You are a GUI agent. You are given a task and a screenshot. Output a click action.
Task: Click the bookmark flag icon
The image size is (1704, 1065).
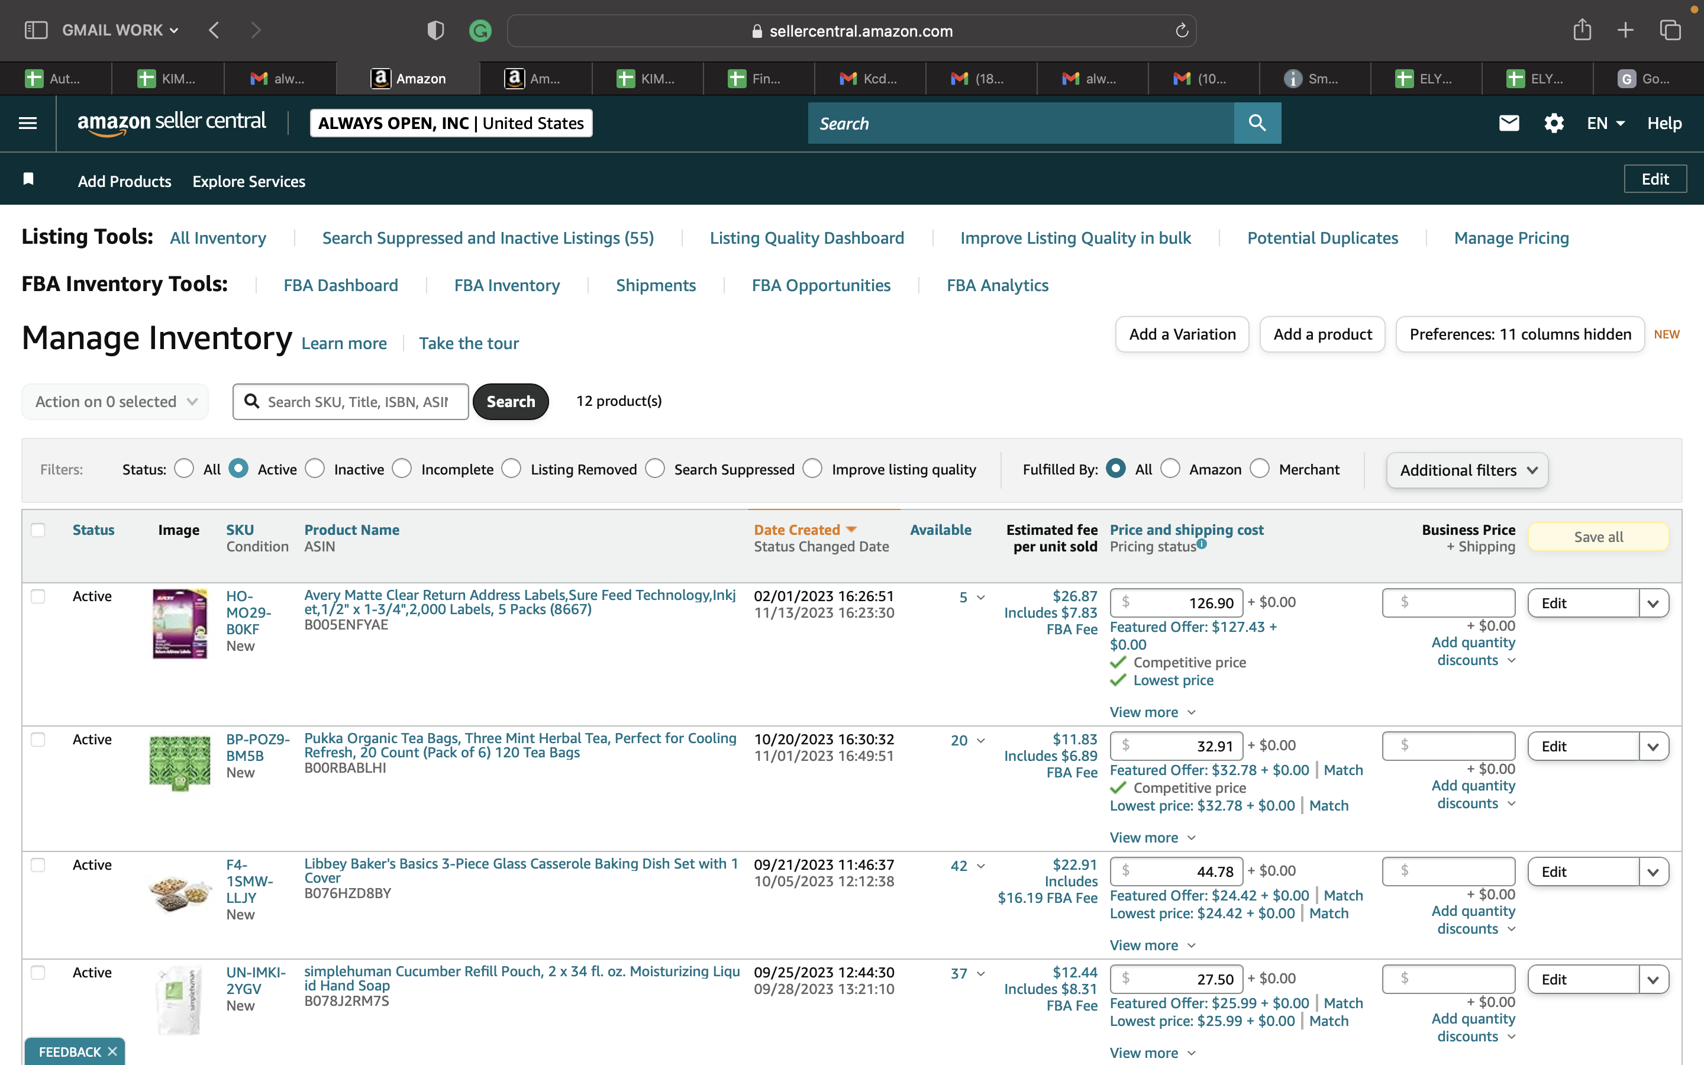coord(28,179)
